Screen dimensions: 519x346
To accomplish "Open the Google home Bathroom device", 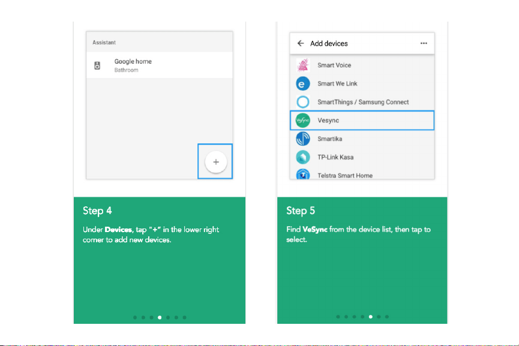I will [x=160, y=65].
